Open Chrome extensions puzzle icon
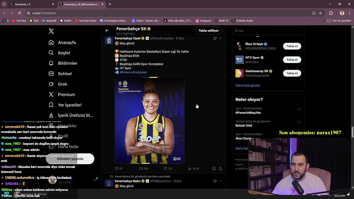This screenshot has width=354, height=199. click(331, 13)
